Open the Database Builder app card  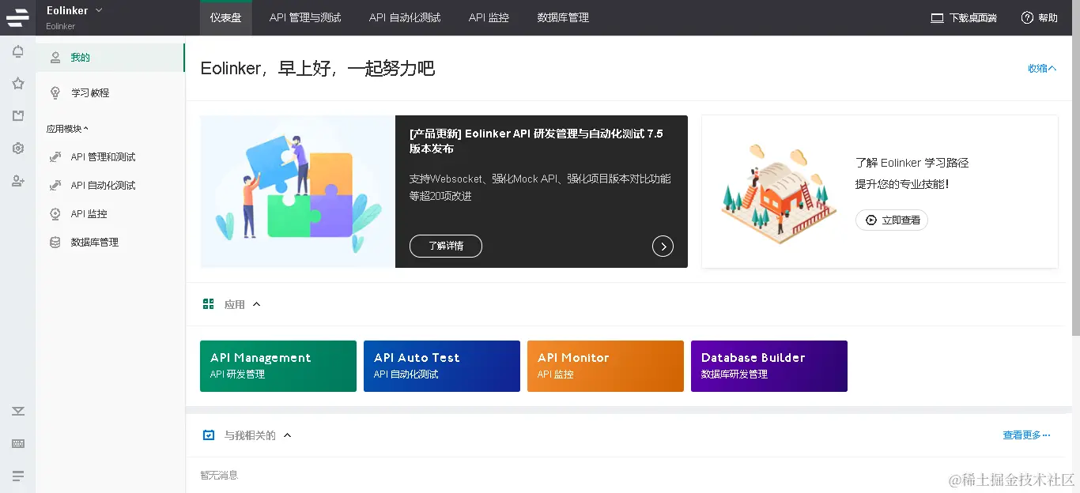(x=769, y=366)
